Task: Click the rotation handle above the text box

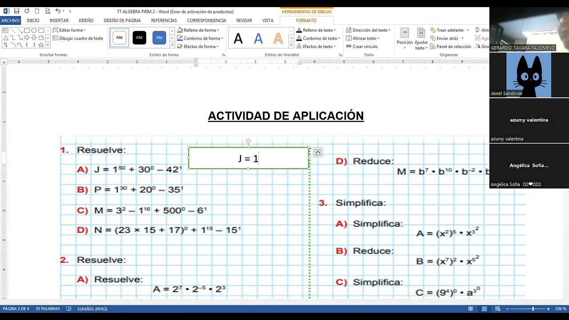Action: [248, 141]
